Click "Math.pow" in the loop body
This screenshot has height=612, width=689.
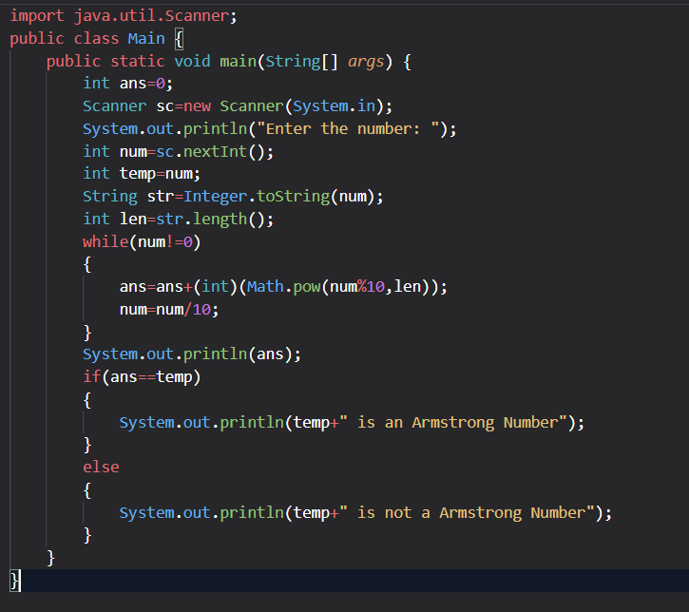point(283,287)
